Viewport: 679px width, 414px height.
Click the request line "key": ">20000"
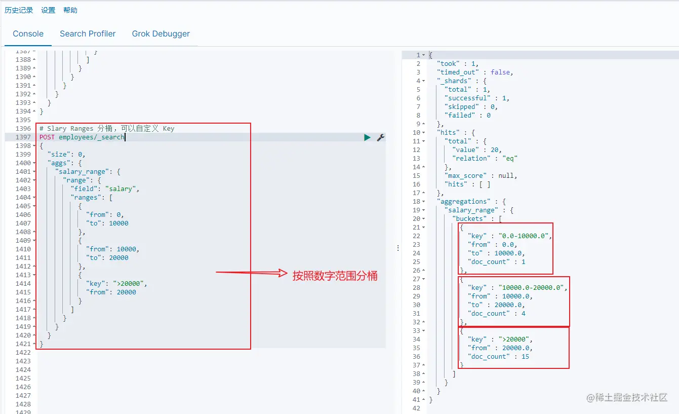(x=116, y=284)
